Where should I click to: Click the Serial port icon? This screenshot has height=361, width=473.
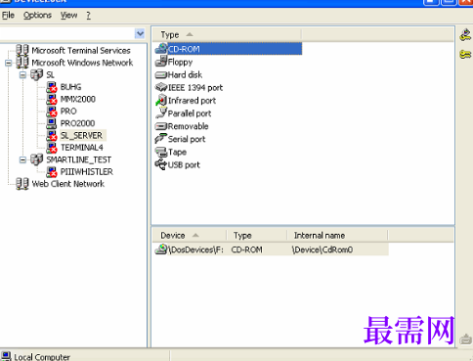[161, 139]
